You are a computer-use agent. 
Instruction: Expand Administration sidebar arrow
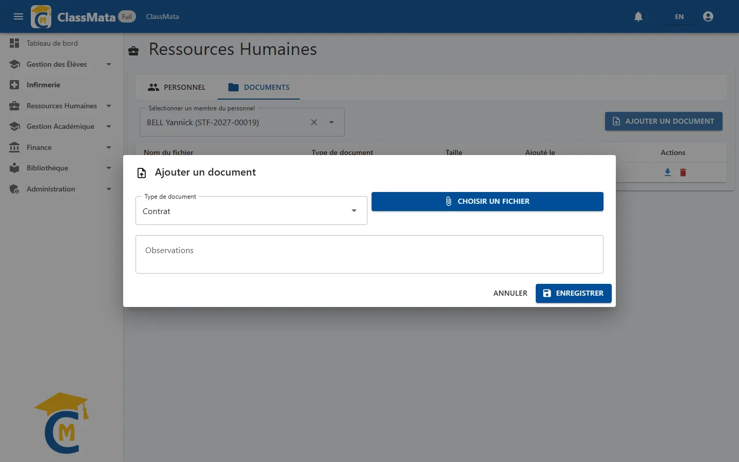tap(109, 189)
